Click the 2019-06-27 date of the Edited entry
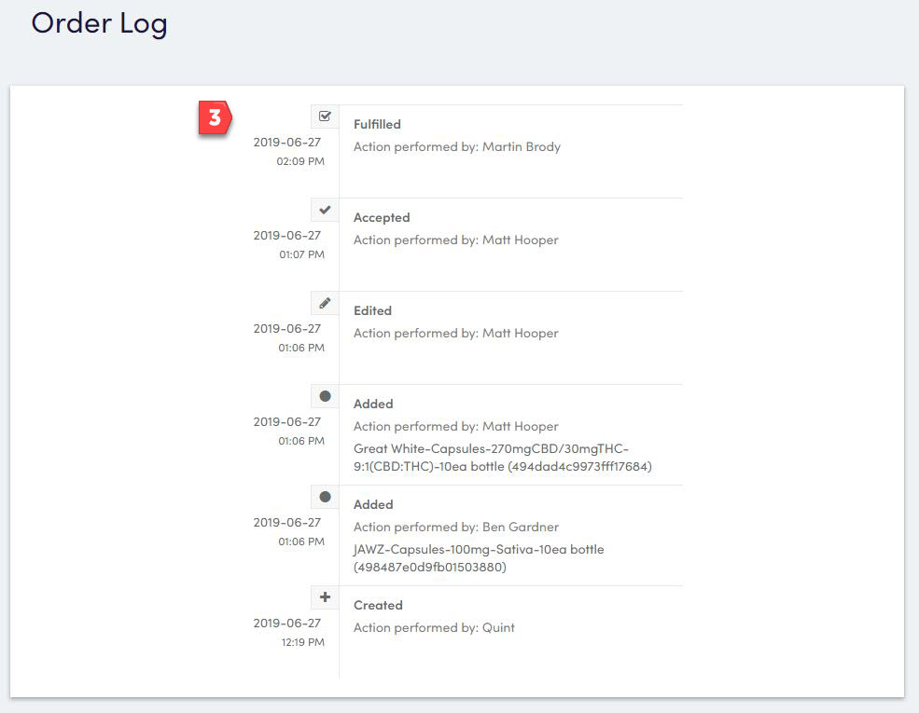The image size is (919, 713). 286,328
